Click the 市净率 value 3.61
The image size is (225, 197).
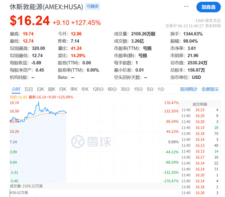pyautogui.click(x=192, y=48)
